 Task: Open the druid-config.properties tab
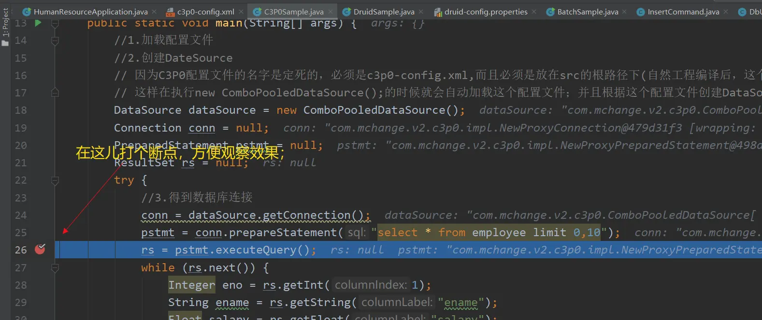click(486, 12)
